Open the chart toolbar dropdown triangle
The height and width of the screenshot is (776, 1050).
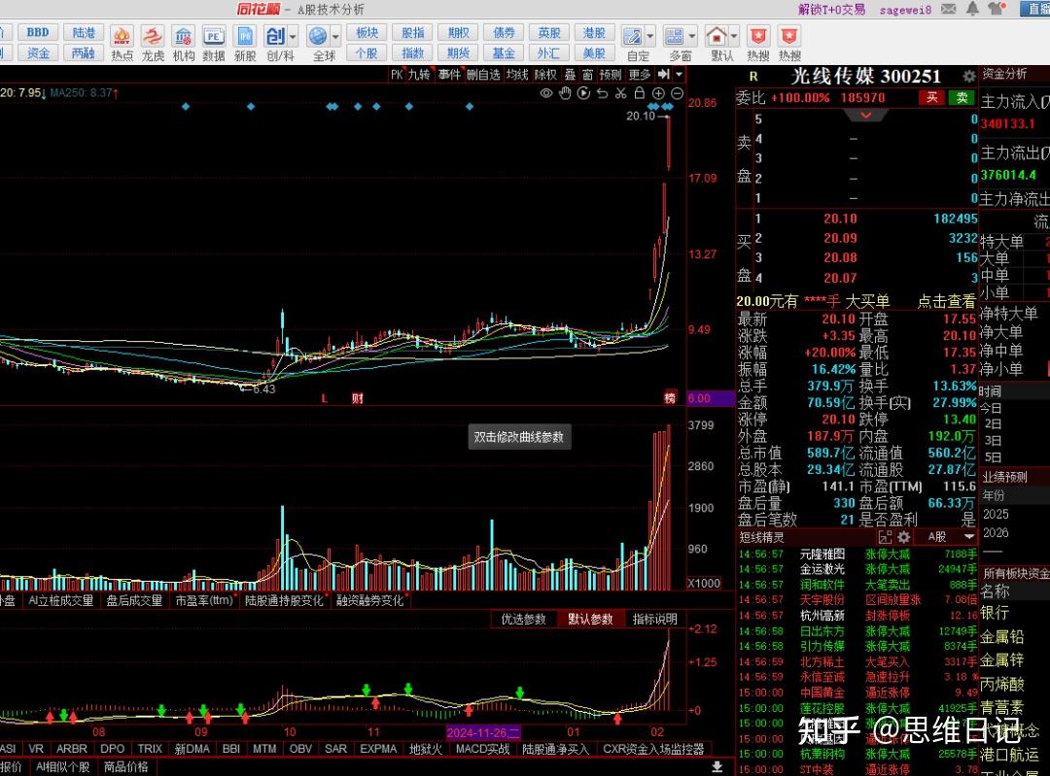pyautogui.click(x=679, y=74)
